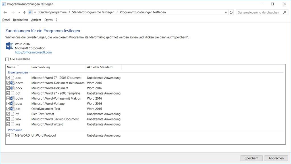Select 'Rich Text Format' description text

43,114
